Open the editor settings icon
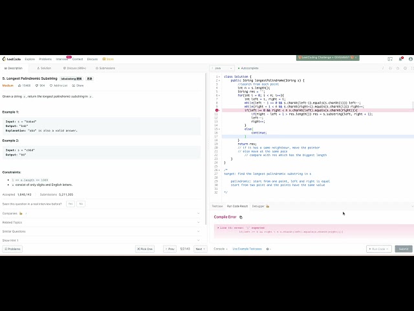 [x=406, y=68]
